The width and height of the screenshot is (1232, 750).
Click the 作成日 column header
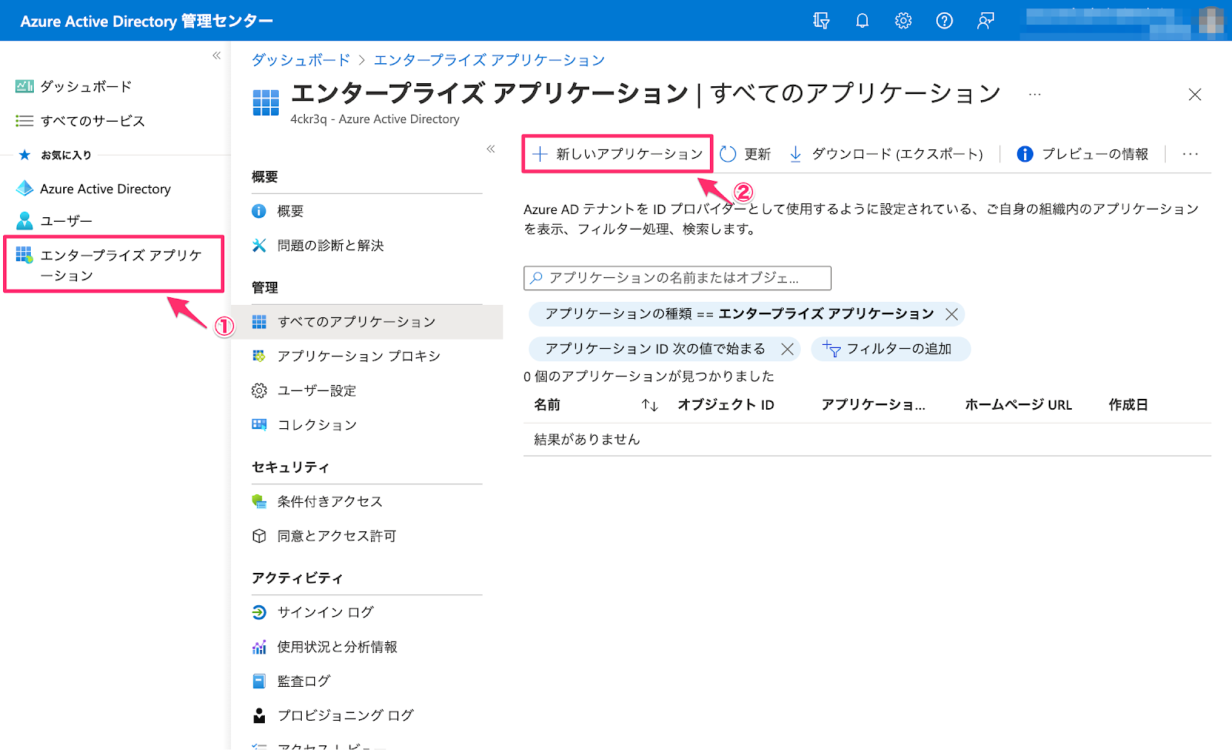point(1128,405)
